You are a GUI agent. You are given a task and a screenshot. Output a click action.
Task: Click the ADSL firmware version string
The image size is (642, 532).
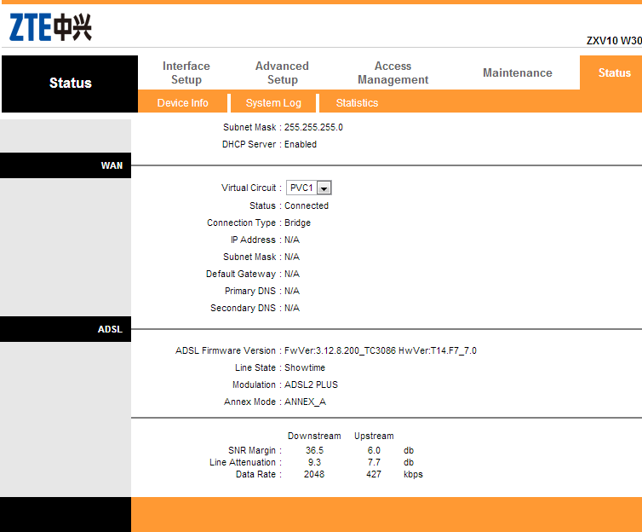tap(381, 351)
